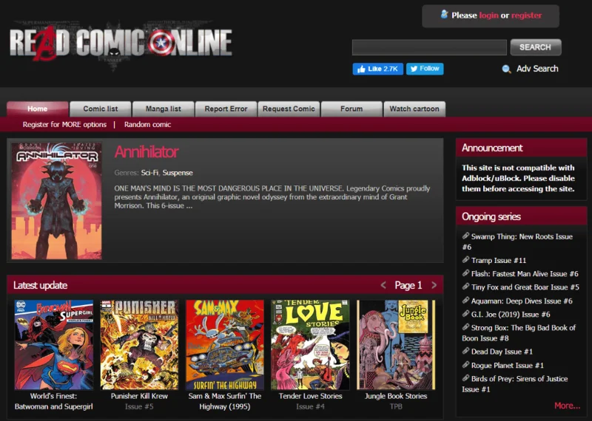Click link icon beside Swamp Thing: New Roots
The height and width of the screenshot is (421, 592).
[x=466, y=236]
